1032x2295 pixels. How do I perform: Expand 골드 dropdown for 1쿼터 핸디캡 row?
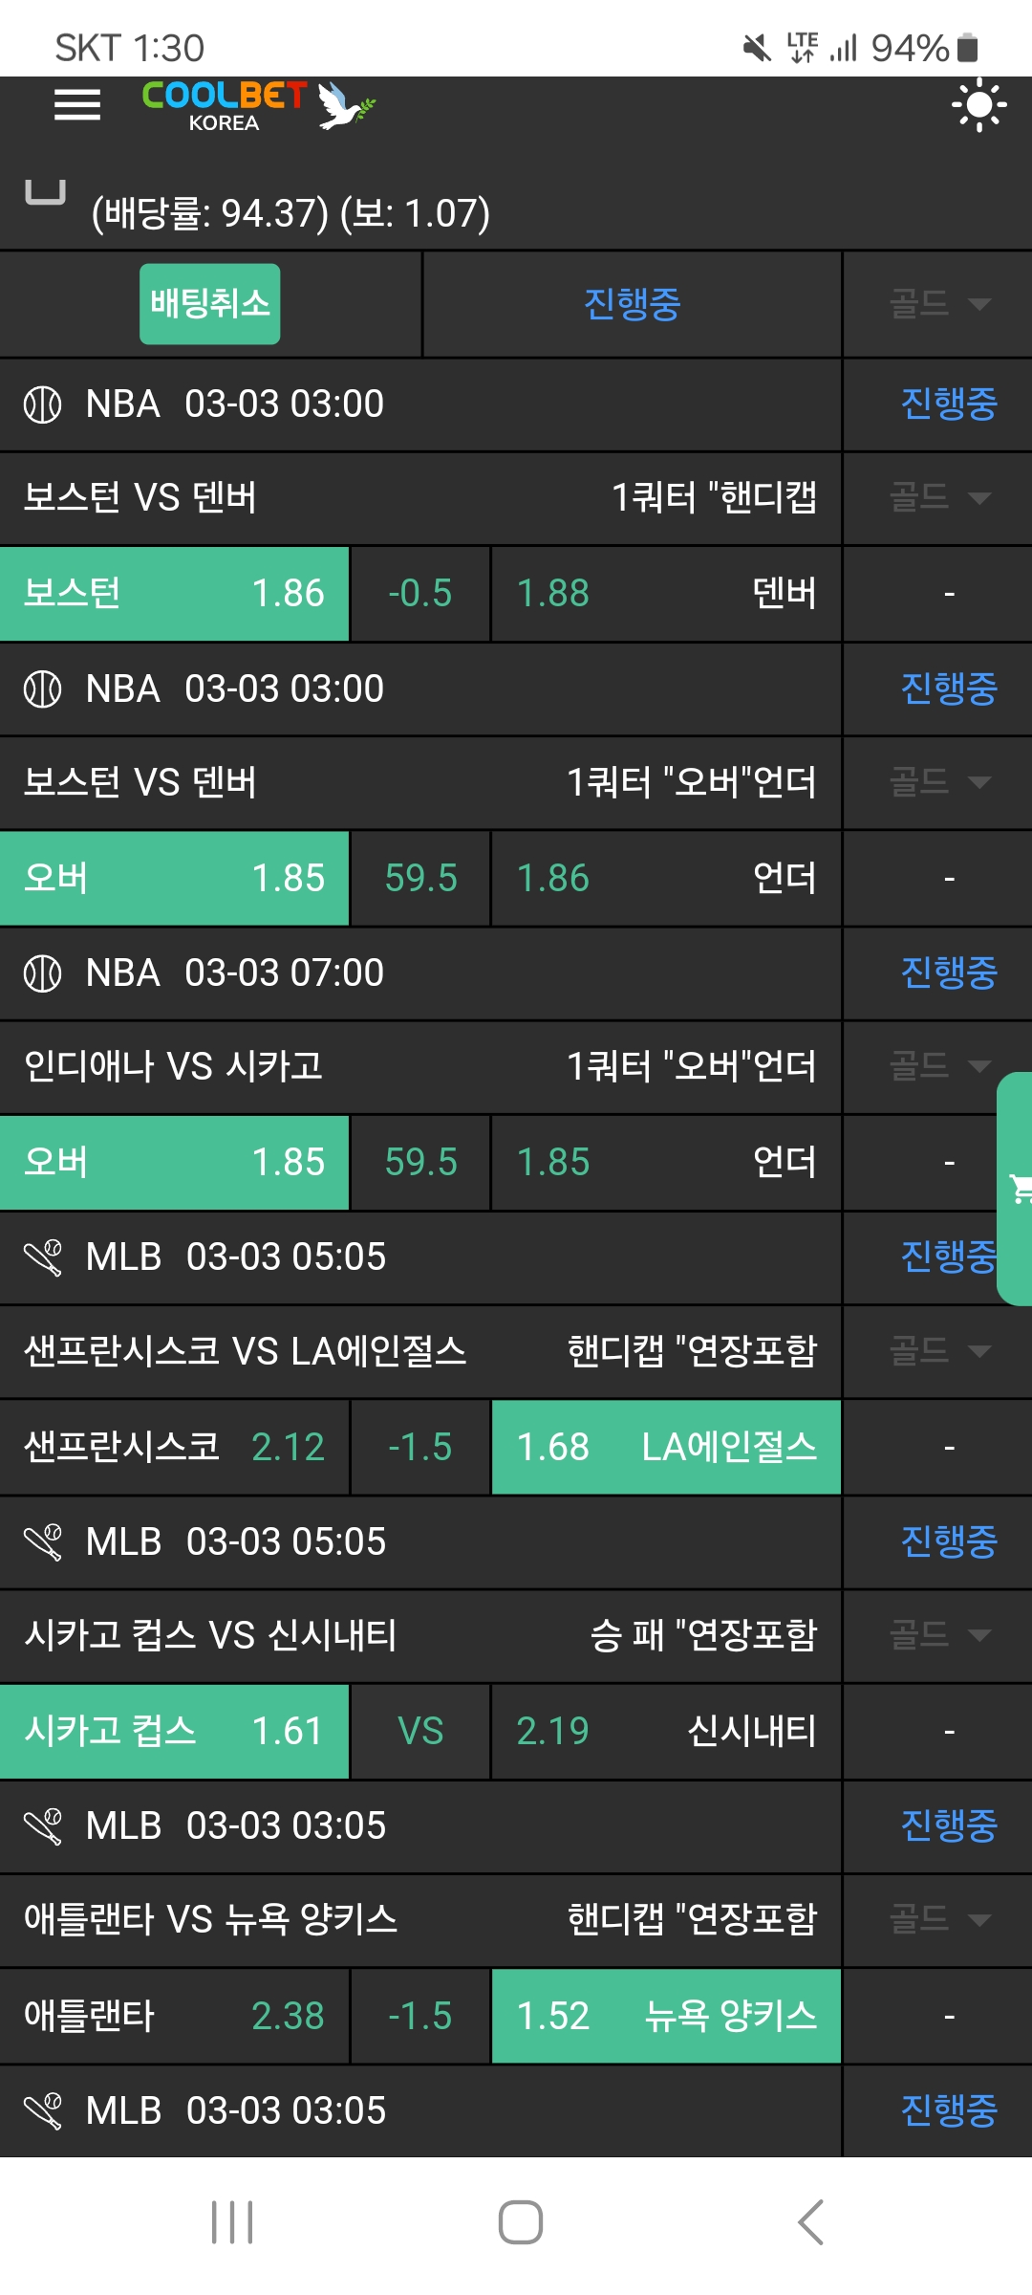pyautogui.click(x=938, y=497)
